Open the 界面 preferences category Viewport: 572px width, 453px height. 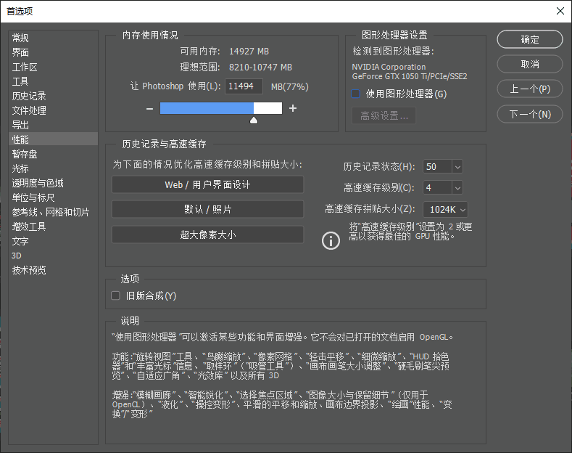(21, 52)
